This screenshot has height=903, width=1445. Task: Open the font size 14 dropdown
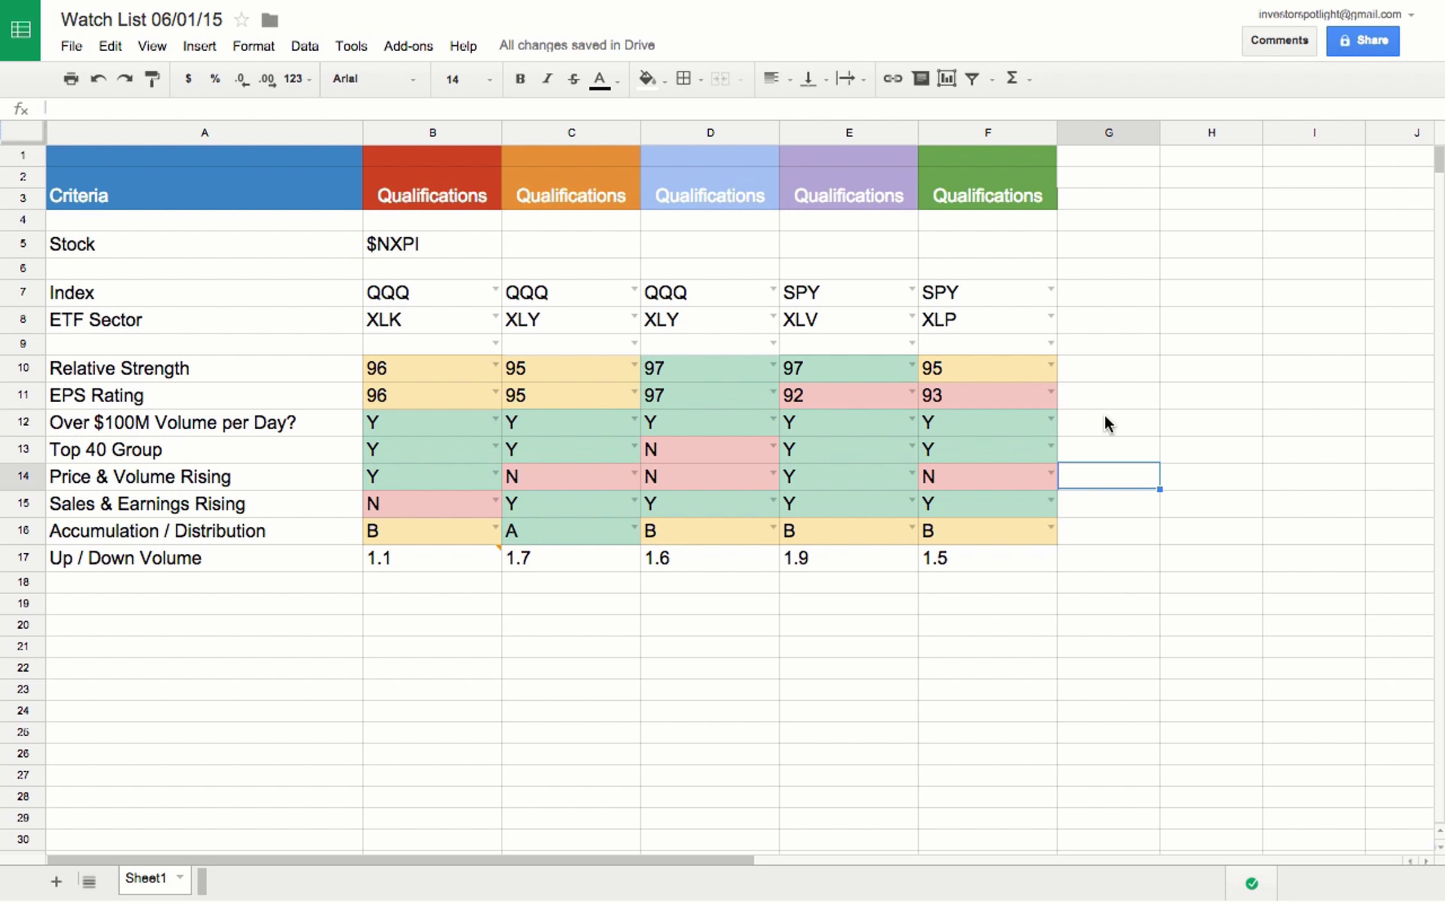click(x=469, y=79)
